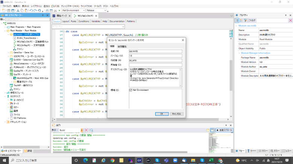Click the filter funnel icon in Properties panel
Screen dimensions: 293x164
pyautogui.click(x=245, y=20)
